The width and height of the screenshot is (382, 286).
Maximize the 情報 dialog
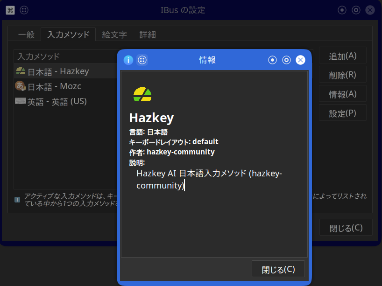click(287, 60)
